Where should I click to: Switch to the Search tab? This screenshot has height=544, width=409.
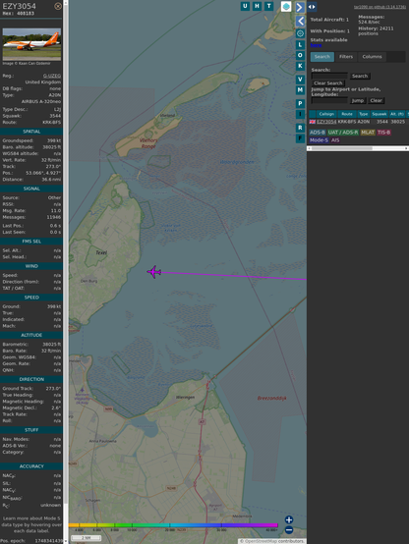tap(322, 57)
